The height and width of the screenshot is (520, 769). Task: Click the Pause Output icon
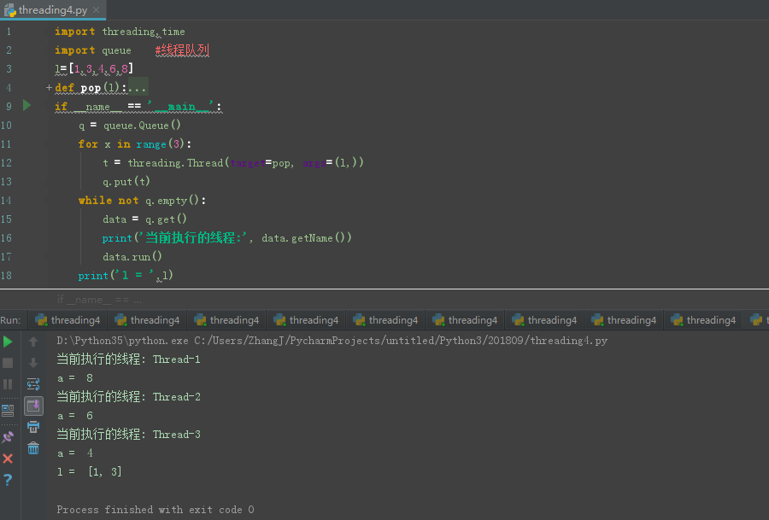click(x=8, y=384)
